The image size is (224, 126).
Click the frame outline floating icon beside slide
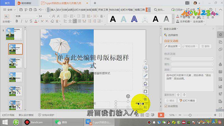(x=145, y=92)
